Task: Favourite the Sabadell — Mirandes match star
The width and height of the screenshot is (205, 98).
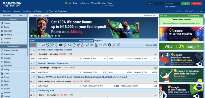Action: tap(34, 54)
